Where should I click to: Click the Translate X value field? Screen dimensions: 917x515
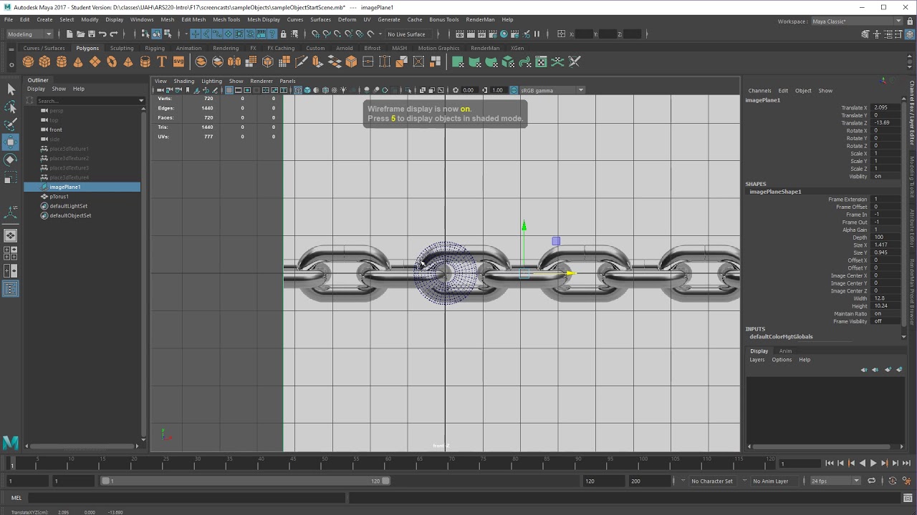click(x=885, y=108)
